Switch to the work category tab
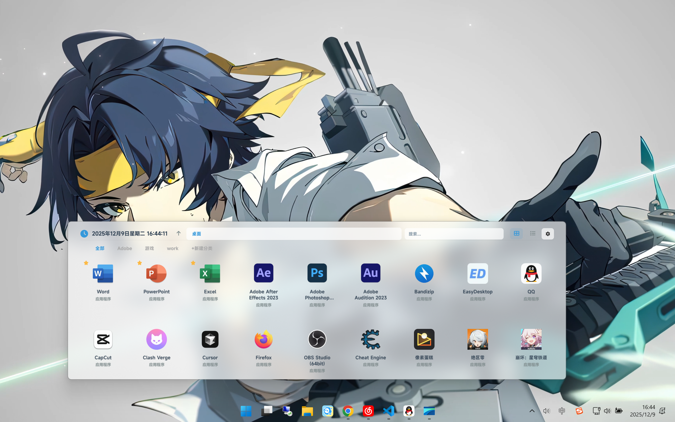 (173, 248)
